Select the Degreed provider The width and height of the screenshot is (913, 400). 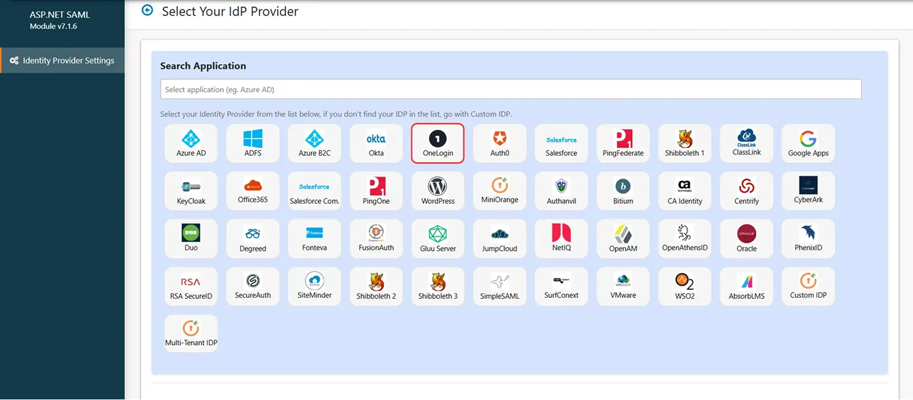253,238
